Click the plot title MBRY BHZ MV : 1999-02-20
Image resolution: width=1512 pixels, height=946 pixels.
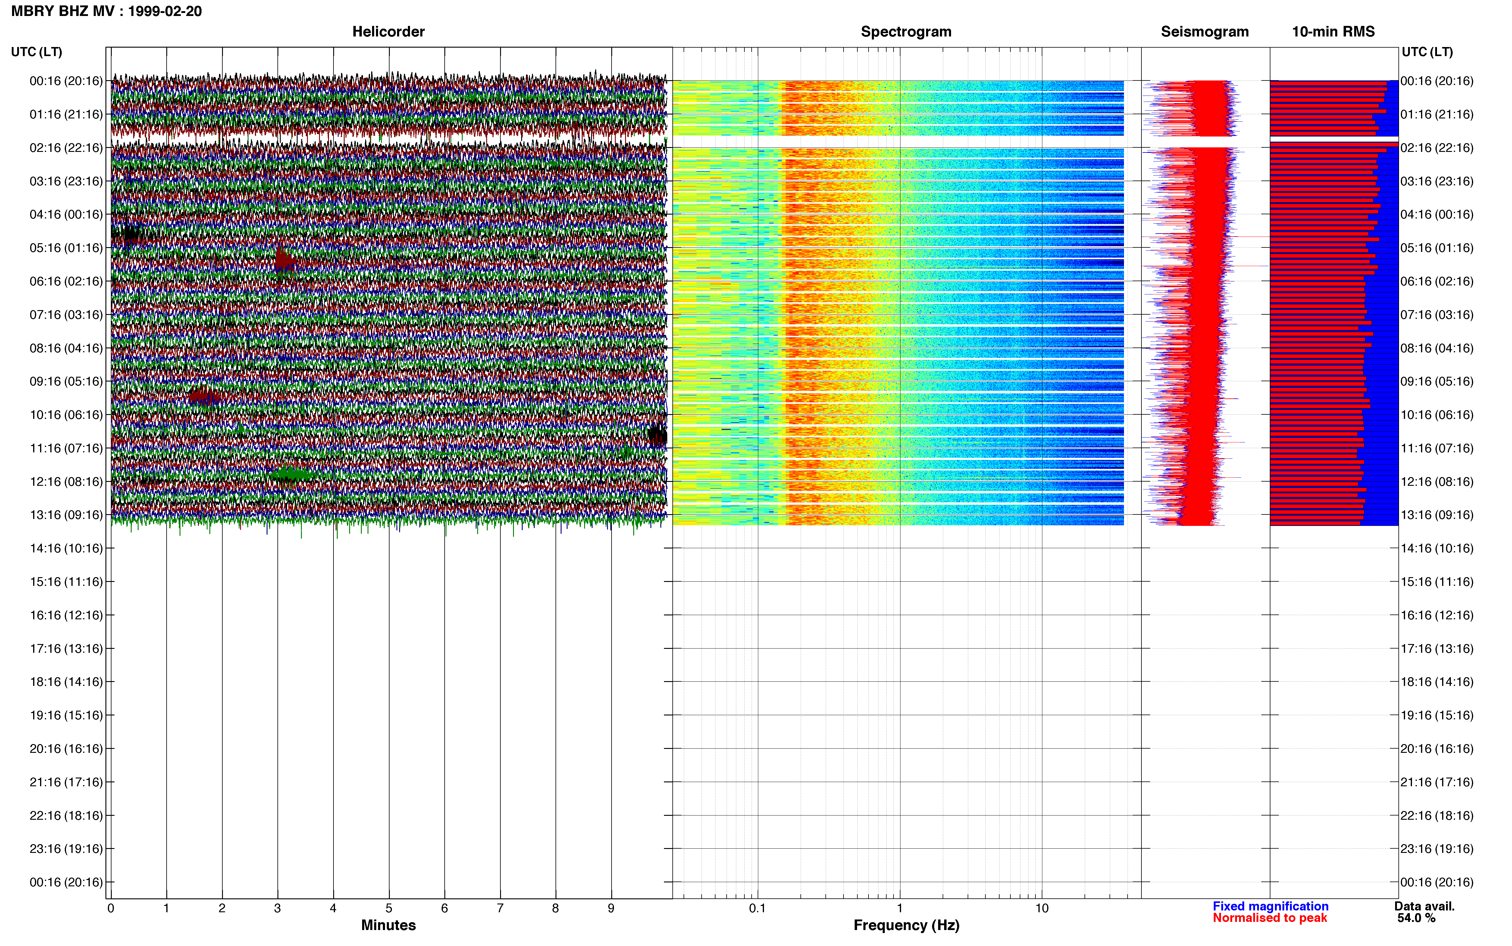tap(106, 11)
